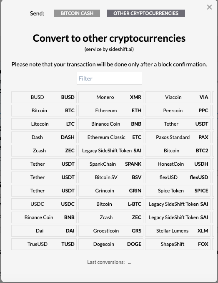218x283 pixels.
Task: Pick Stellar Lumens XLM
Action: click(x=178, y=231)
